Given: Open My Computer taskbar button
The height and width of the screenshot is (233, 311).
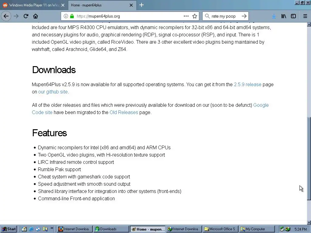Looking at the screenshot, I should [x=257, y=229].
